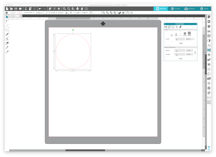Click the Select All icon

(50, 9)
